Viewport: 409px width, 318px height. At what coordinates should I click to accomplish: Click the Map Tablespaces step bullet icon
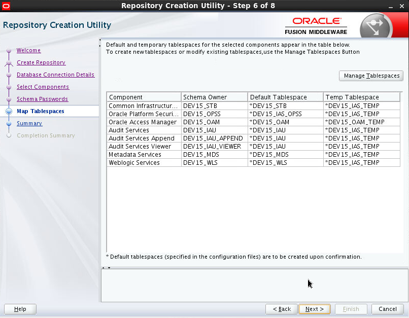point(9,111)
